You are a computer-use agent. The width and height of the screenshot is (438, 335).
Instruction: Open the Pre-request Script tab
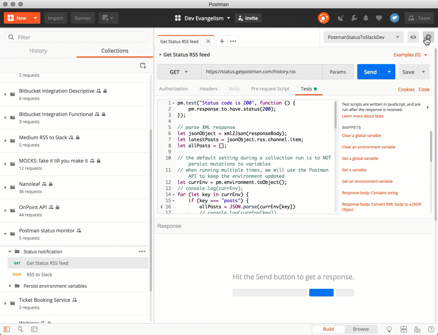pos(270,89)
